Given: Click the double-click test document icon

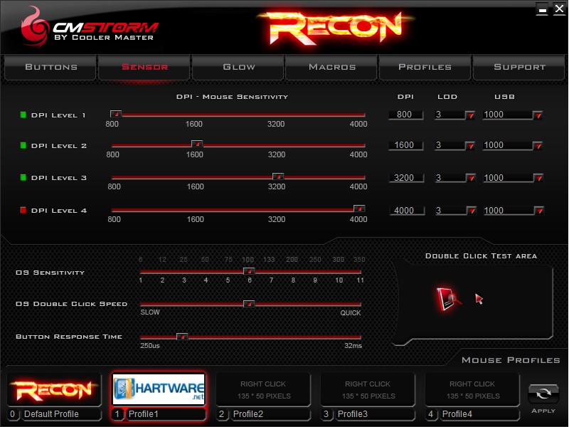Looking at the screenshot, I should click(x=448, y=299).
